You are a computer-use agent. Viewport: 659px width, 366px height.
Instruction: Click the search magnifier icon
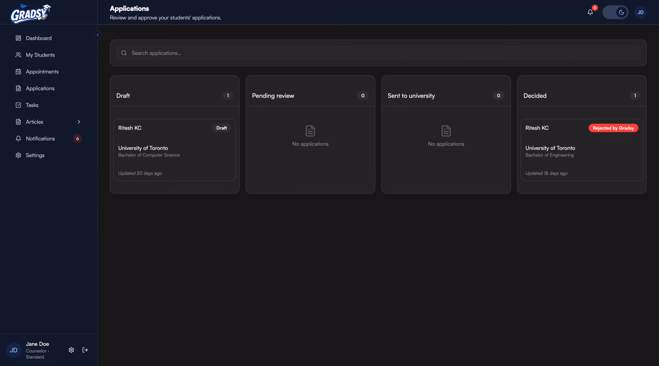click(x=124, y=53)
